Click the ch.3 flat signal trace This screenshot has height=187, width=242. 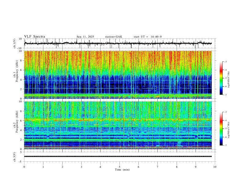[x=118, y=156]
